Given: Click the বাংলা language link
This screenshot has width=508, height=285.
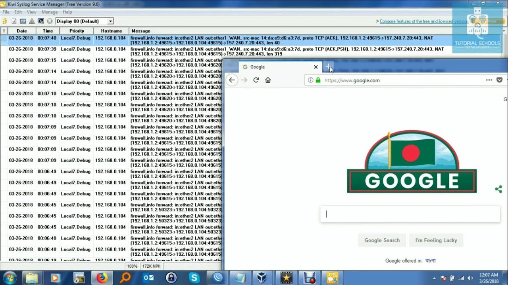Looking at the screenshot, I should pos(430,260).
